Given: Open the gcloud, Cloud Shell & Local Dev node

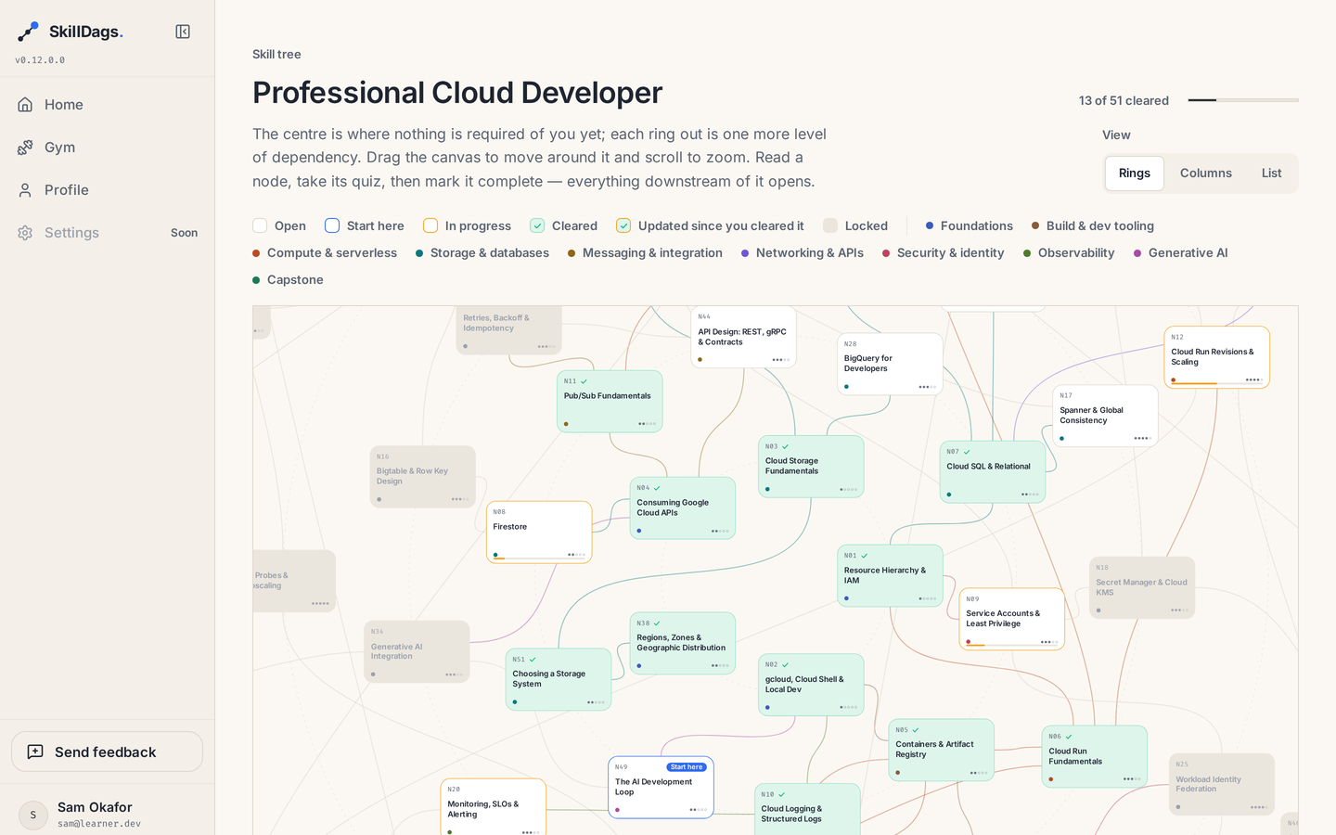Looking at the screenshot, I should pos(811,685).
